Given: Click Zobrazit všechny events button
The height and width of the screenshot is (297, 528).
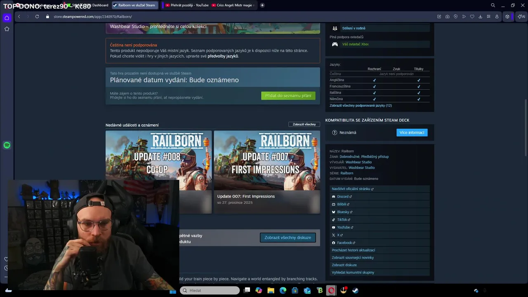Looking at the screenshot, I should 304,124.
